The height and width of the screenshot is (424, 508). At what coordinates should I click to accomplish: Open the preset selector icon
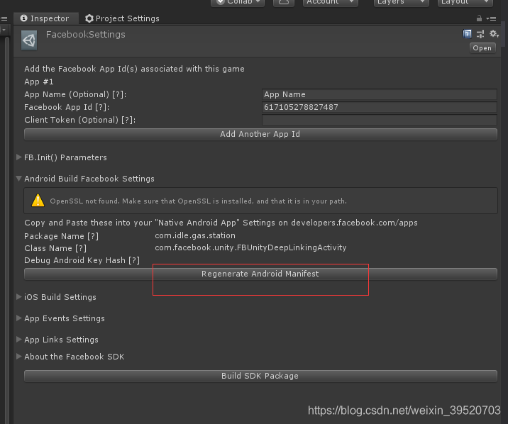[x=480, y=33]
